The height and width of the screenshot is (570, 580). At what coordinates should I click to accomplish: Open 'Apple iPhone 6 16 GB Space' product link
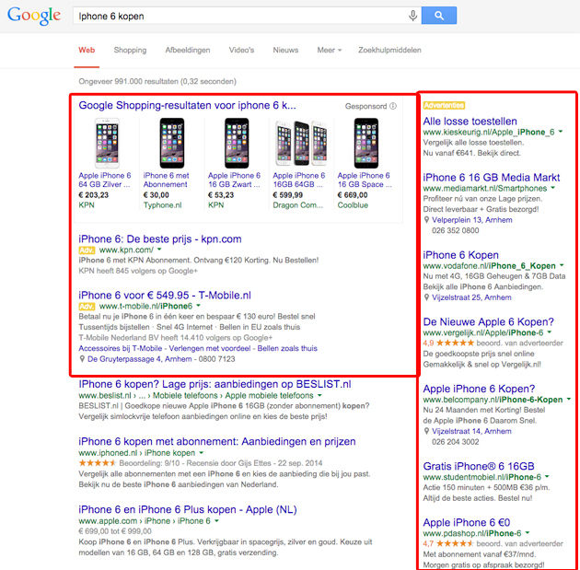[365, 180]
